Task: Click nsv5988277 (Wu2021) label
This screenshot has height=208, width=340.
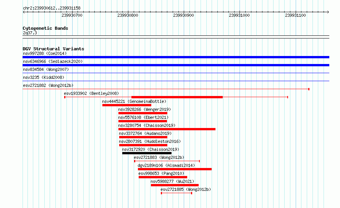Action: point(172,181)
